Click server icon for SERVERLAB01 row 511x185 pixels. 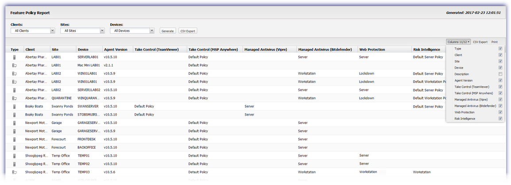(x=14, y=57)
